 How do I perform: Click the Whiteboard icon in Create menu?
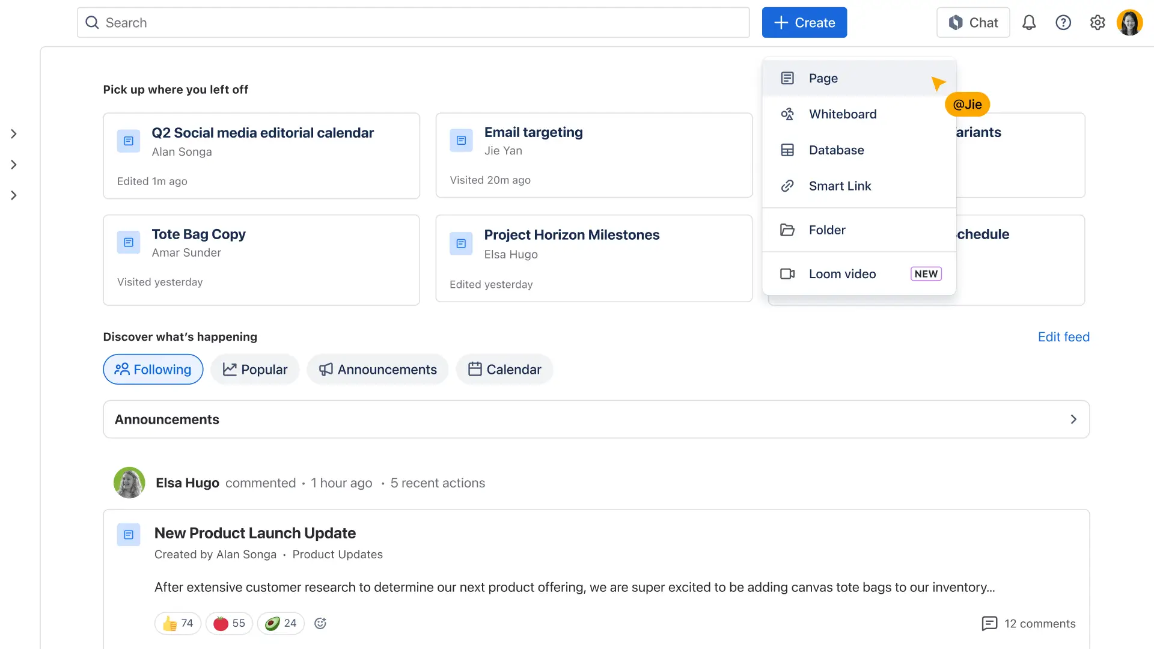click(787, 114)
